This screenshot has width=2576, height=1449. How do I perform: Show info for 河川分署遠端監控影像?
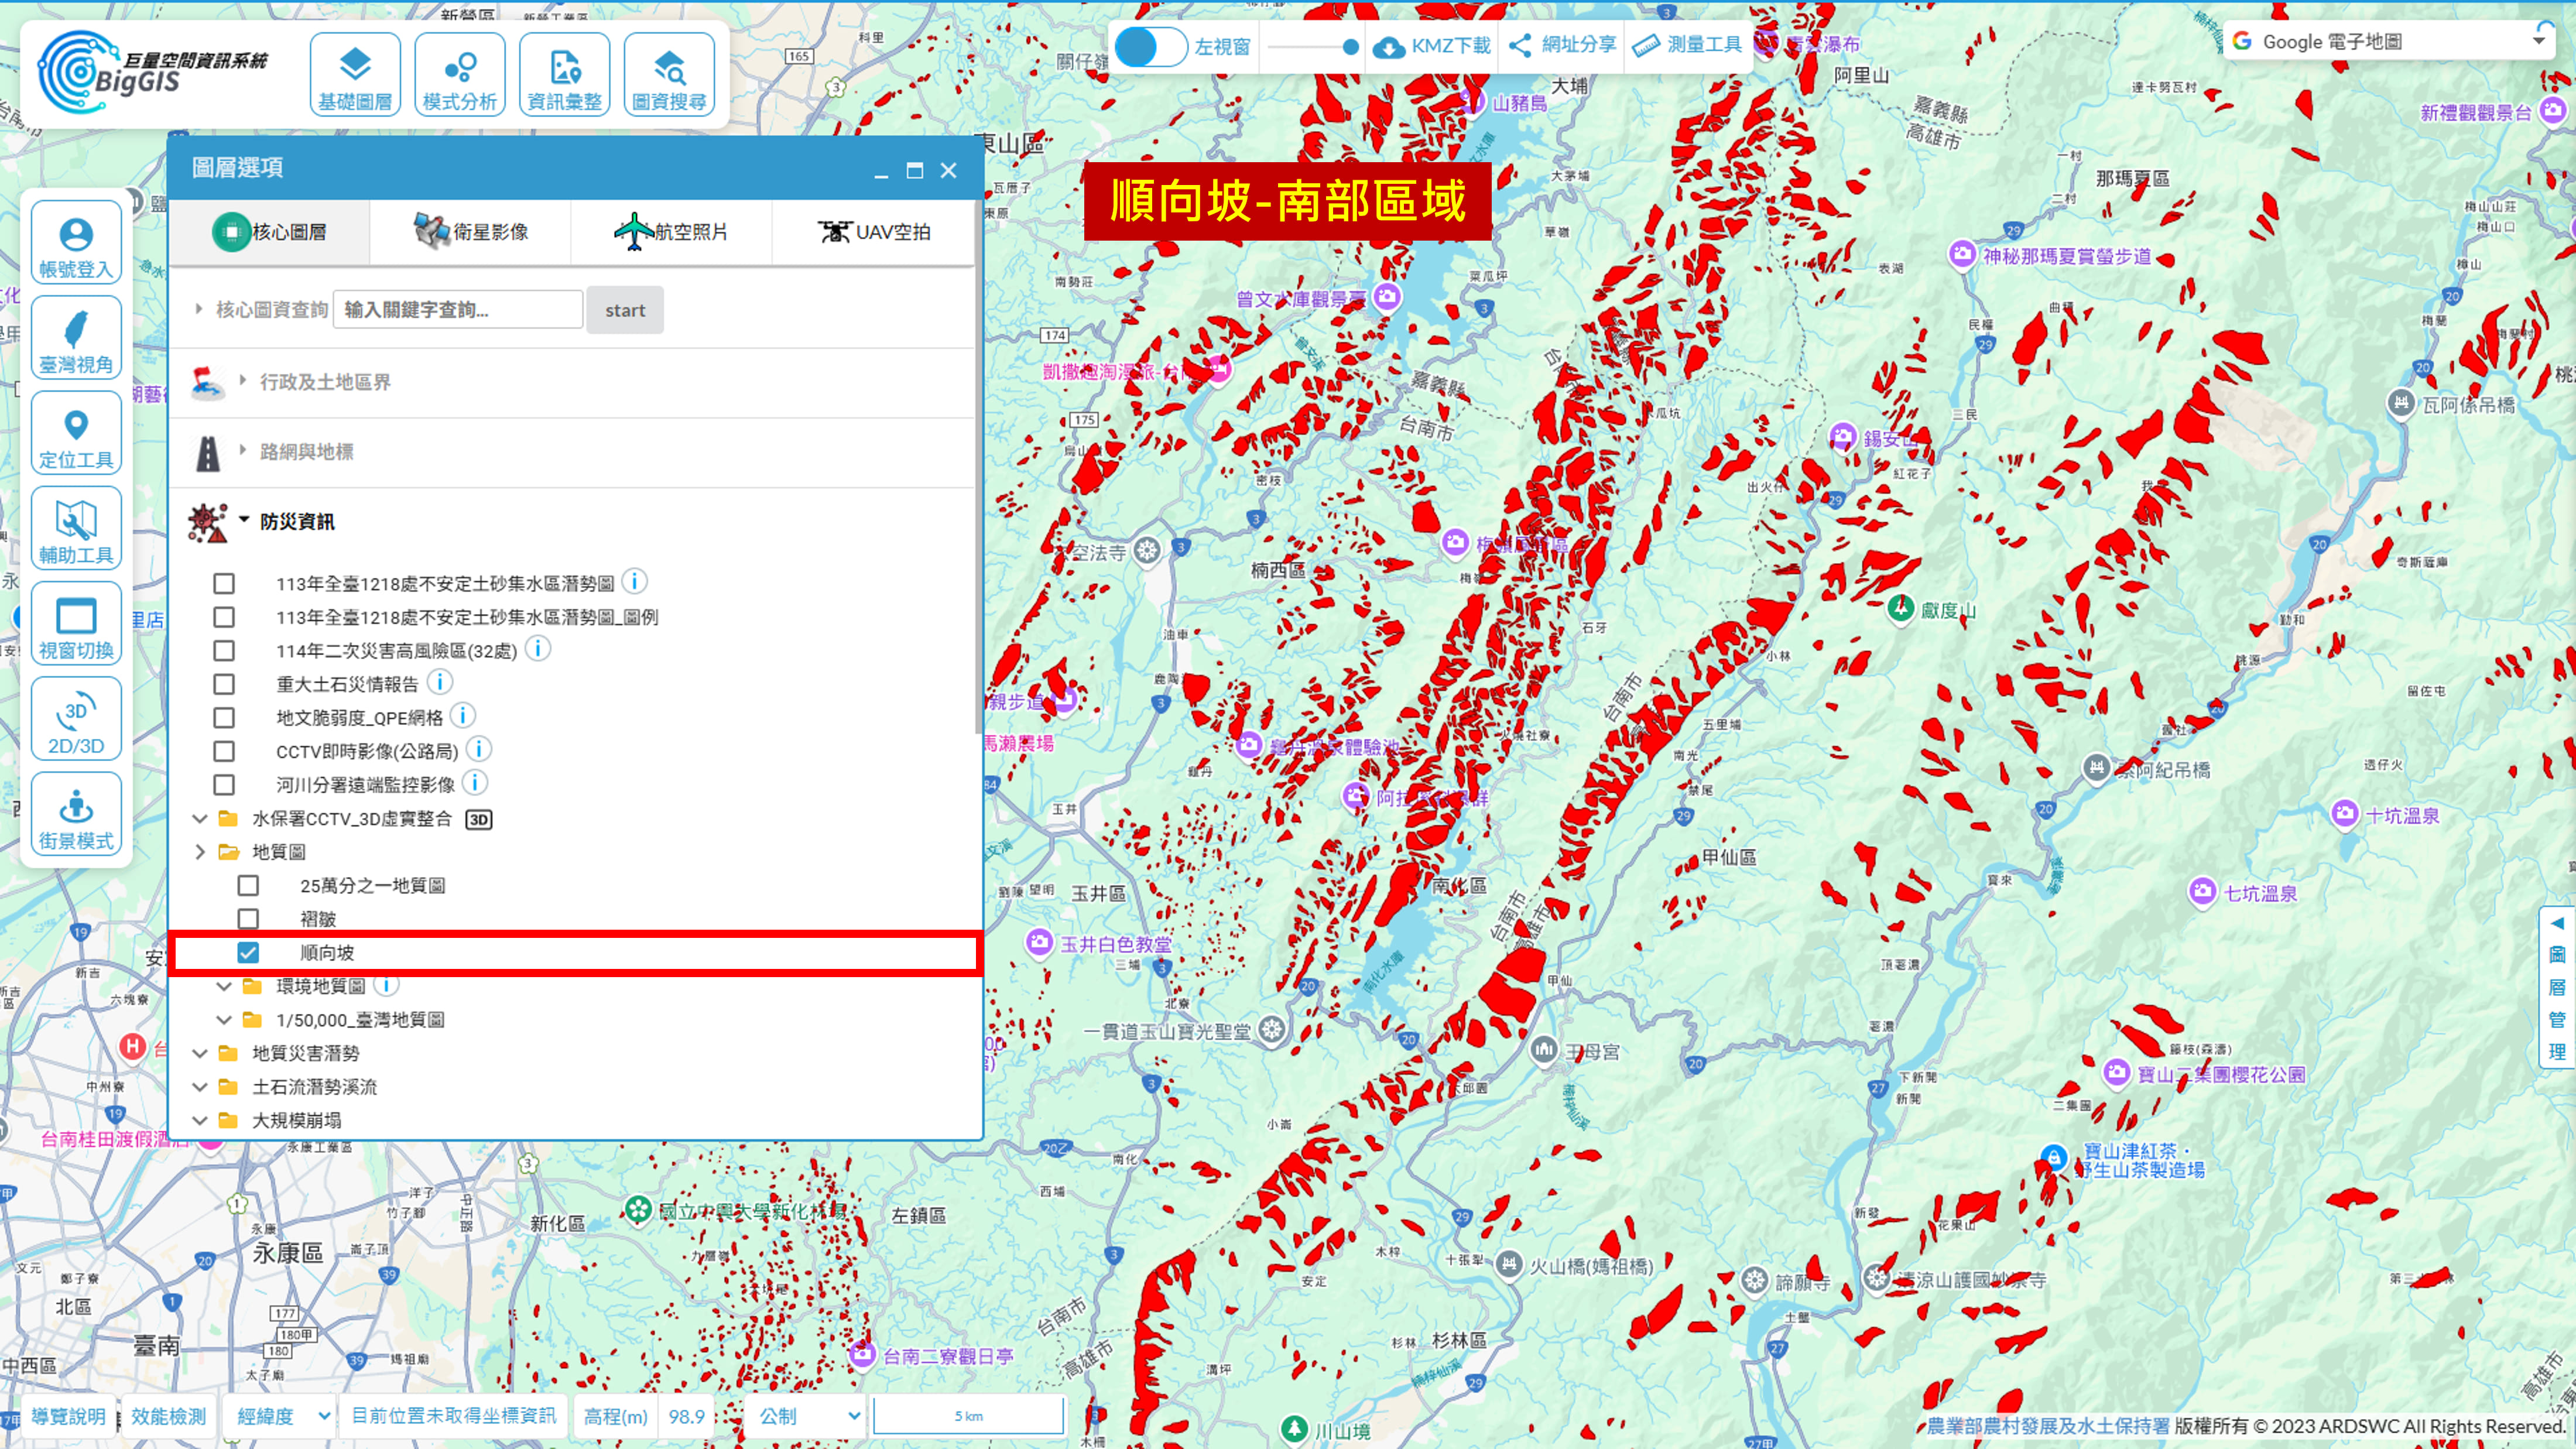pyautogui.click(x=475, y=783)
